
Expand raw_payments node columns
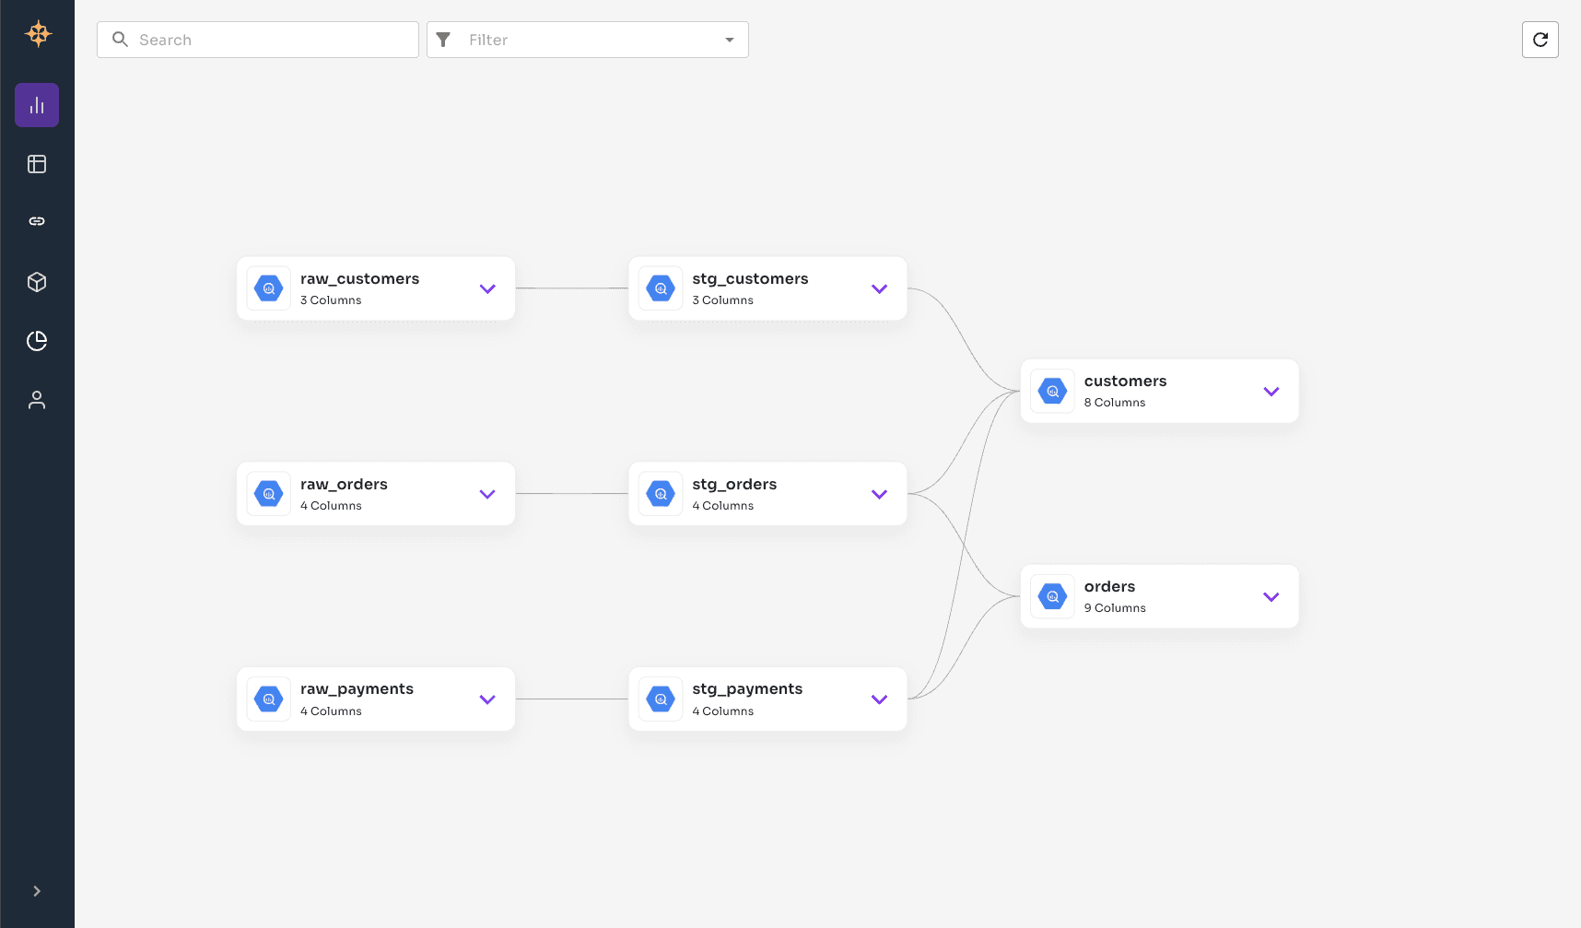pyautogui.click(x=487, y=699)
